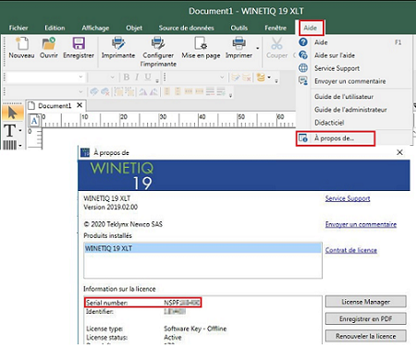Open a file with the Ouvrir icon
The width and height of the screenshot is (416, 346).
49,43
